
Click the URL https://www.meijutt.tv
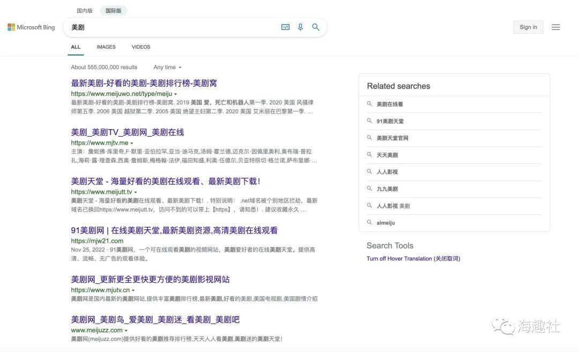coord(101,192)
